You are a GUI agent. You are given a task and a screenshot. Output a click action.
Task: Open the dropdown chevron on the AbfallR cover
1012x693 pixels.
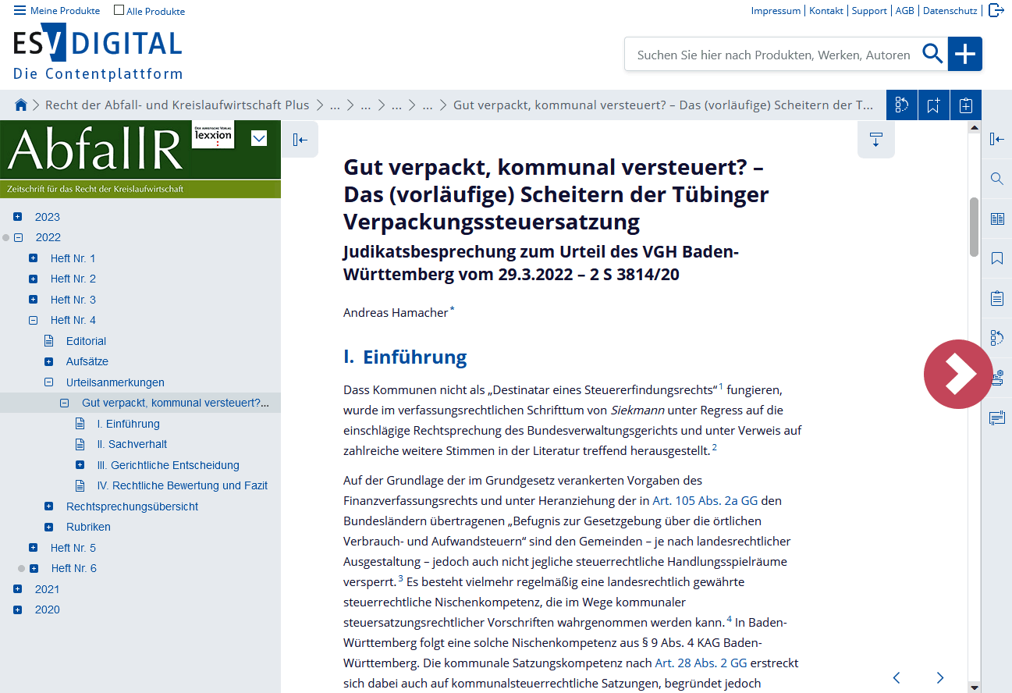(258, 138)
